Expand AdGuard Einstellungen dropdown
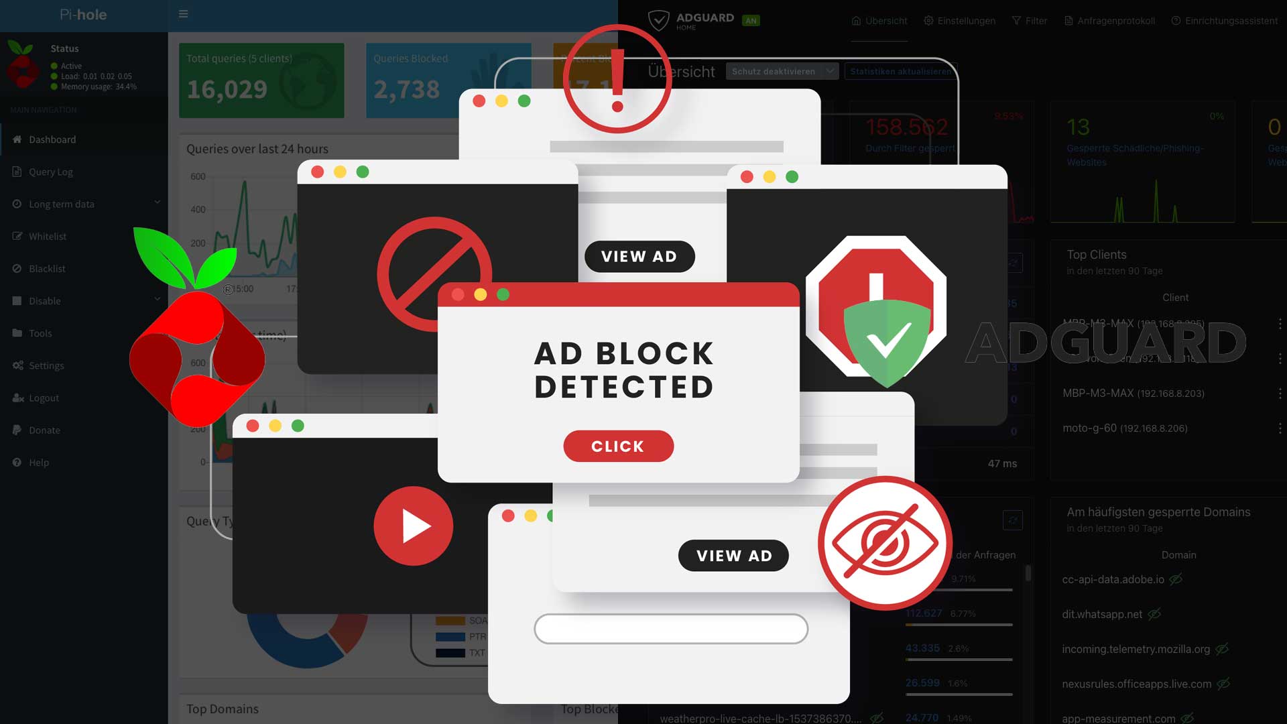Image resolution: width=1287 pixels, height=724 pixels. 963,20
